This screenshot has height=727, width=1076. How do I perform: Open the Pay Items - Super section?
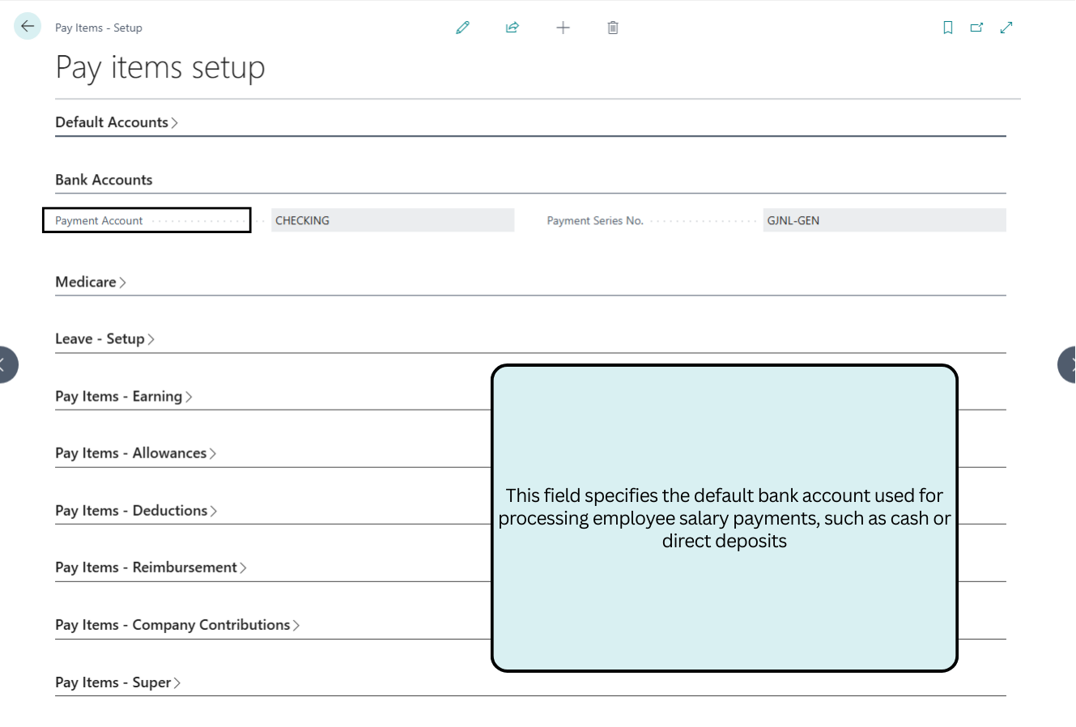tap(117, 682)
